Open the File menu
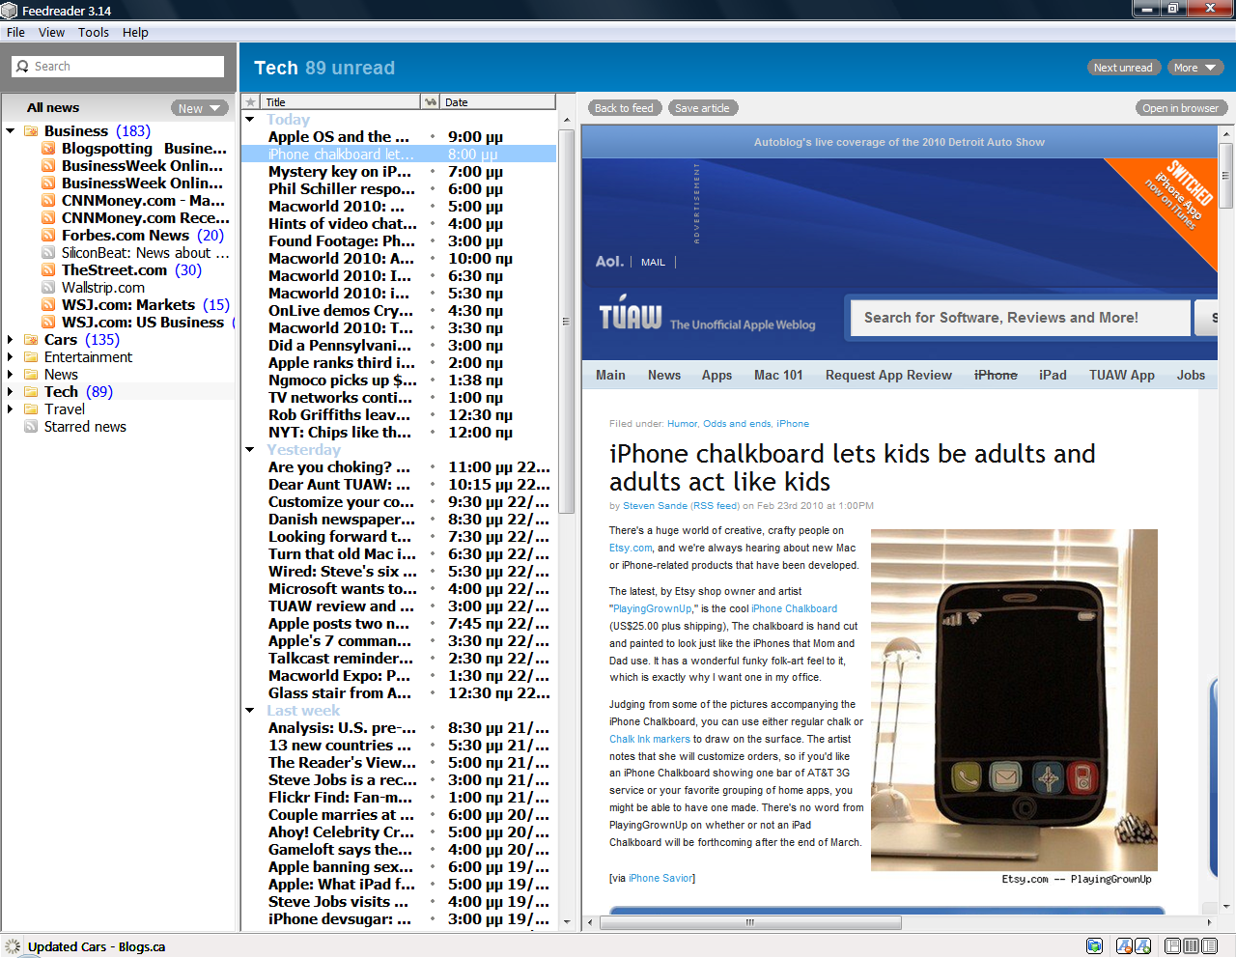The image size is (1236, 958). coord(15,32)
